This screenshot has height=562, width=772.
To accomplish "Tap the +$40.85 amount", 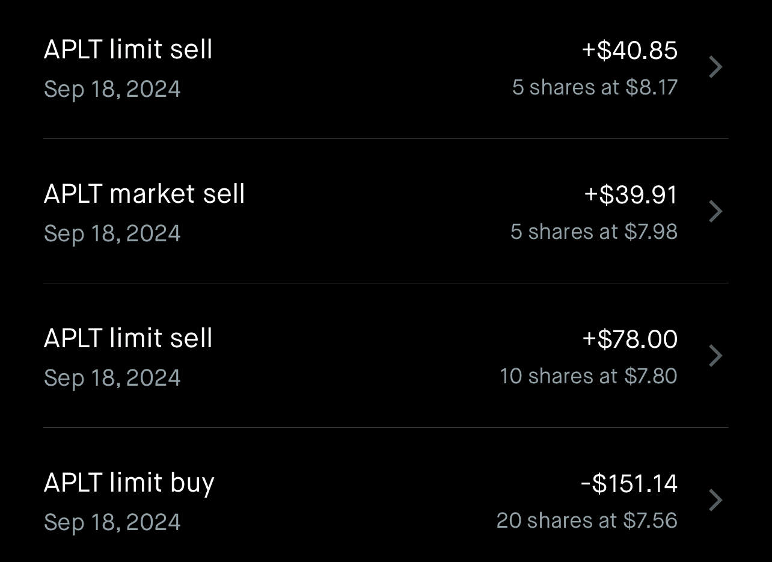I will pyautogui.click(x=630, y=50).
